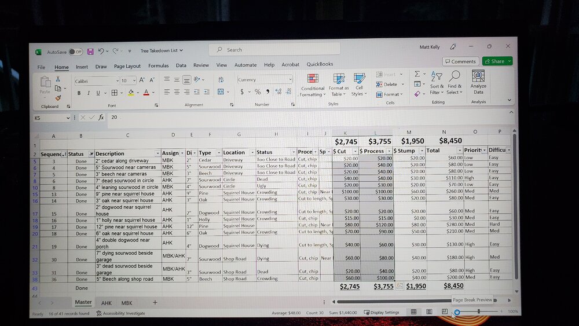Switch to the AHK sheet tab
579x326 pixels.
coord(107,303)
